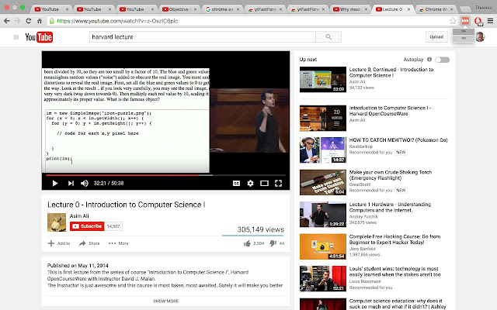Mute the video volume
The height and width of the screenshot is (310, 497).
point(85,183)
